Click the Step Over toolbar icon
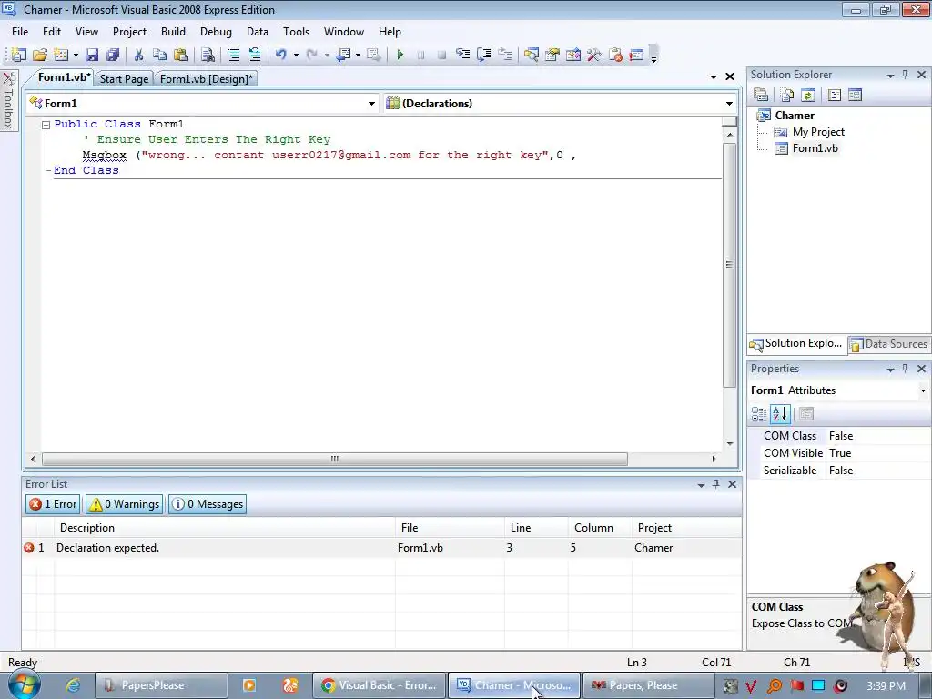Image resolution: width=932 pixels, height=699 pixels. [x=484, y=56]
